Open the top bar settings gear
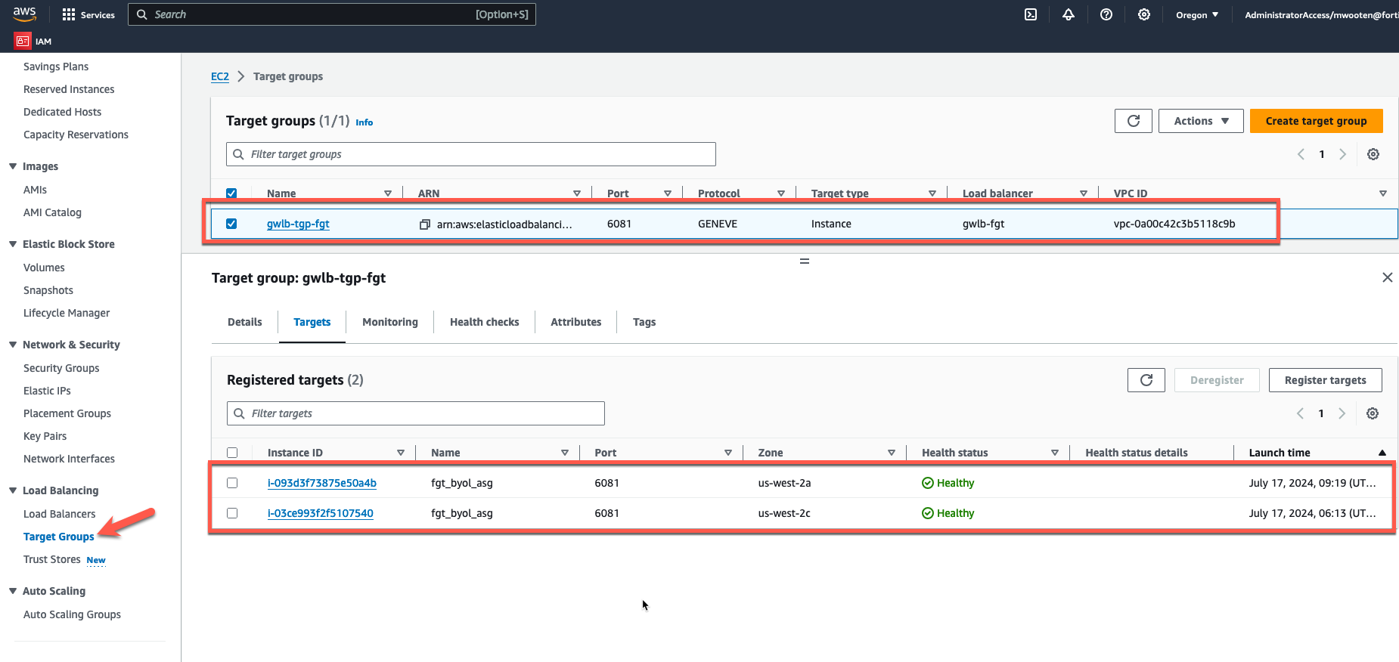Viewport: 1399px width, 662px height. click(x=1144, y=14)
